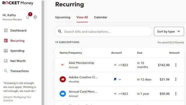
Task: Open the Annual Card Membership row options menu
Action: [176, 94]
